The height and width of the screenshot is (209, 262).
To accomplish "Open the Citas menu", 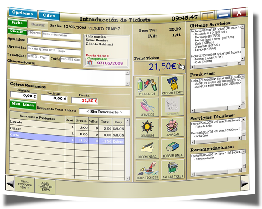I will point(49,15).
